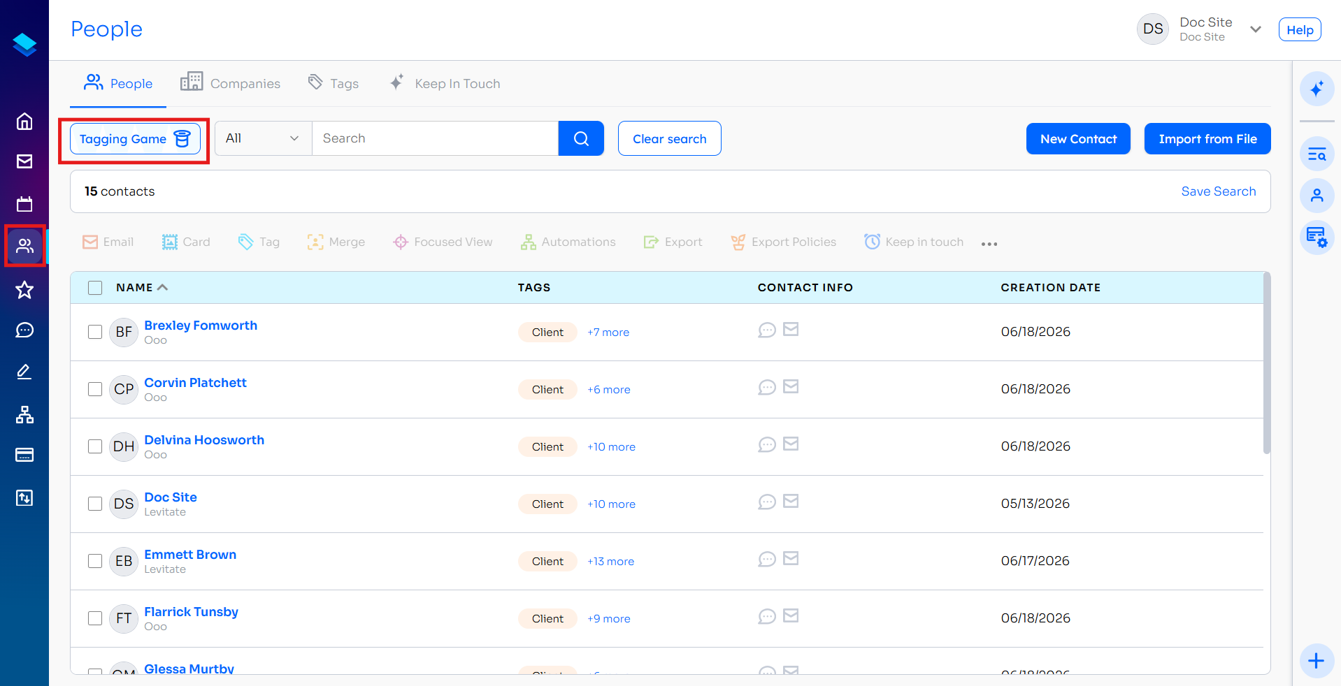Viewport: 1341px width, 686px height.
Task: Click the Merge toolbar action
Action: click(336, 242)
